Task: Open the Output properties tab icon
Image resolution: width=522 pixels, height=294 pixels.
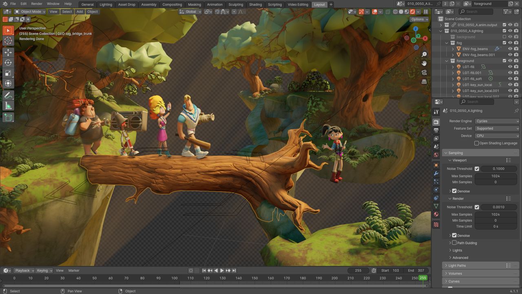Action: [x=436, y=130]
